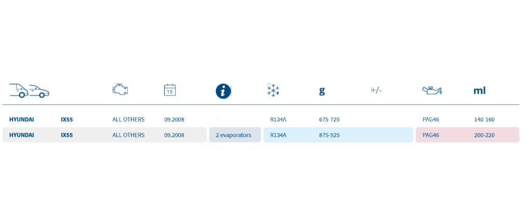
Task: Select HYUNDAI in the highlighted row
Action: click(x=21, y=135)
